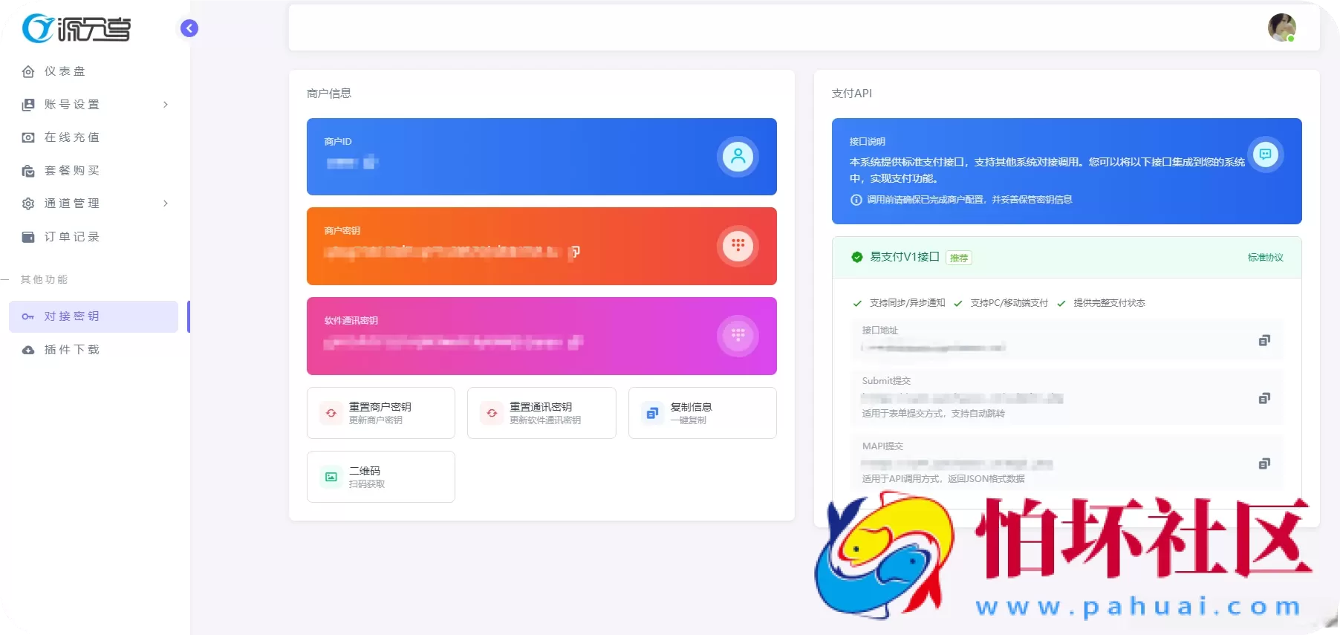1340x635 pixels.
Task: Click the grid icon on 软件通讯密钥 card
Action: pos(738,336)
